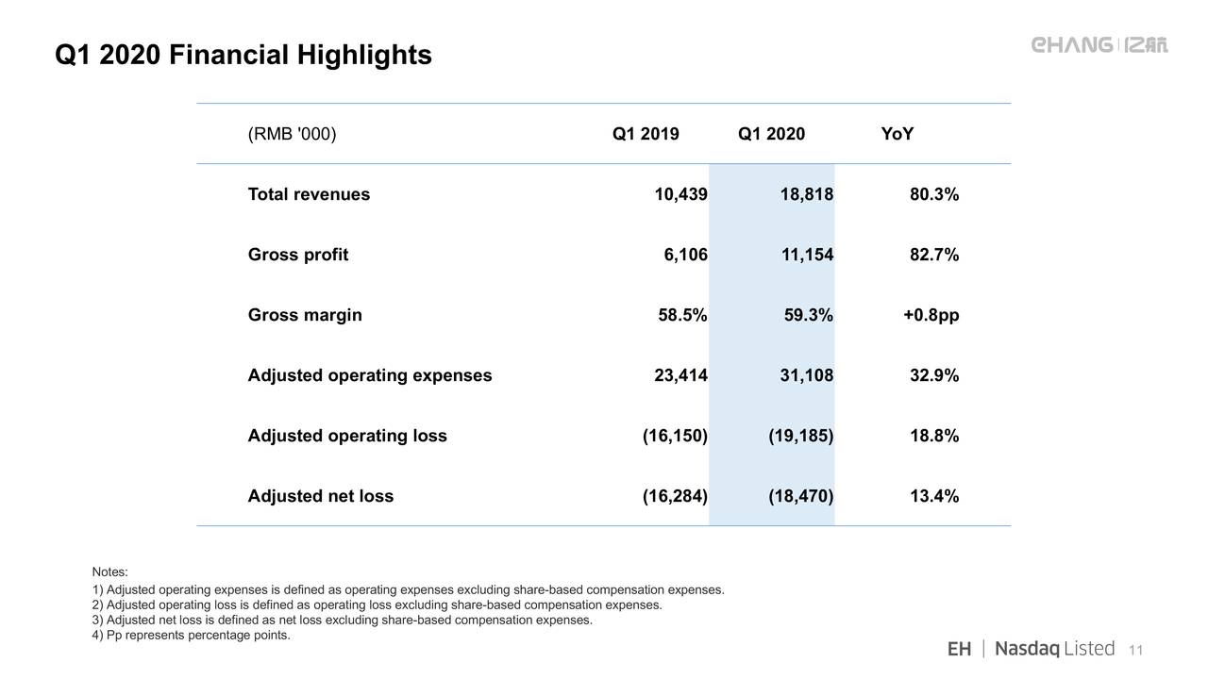Image resolution: width=1208 pixels, height=679 pixels.
Task: Click the 80.3% YoY revenue growth value
Action: click(933, 194)
